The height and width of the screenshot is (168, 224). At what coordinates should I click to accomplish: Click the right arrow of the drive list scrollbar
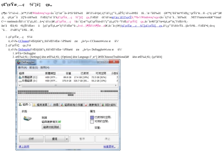116,85
